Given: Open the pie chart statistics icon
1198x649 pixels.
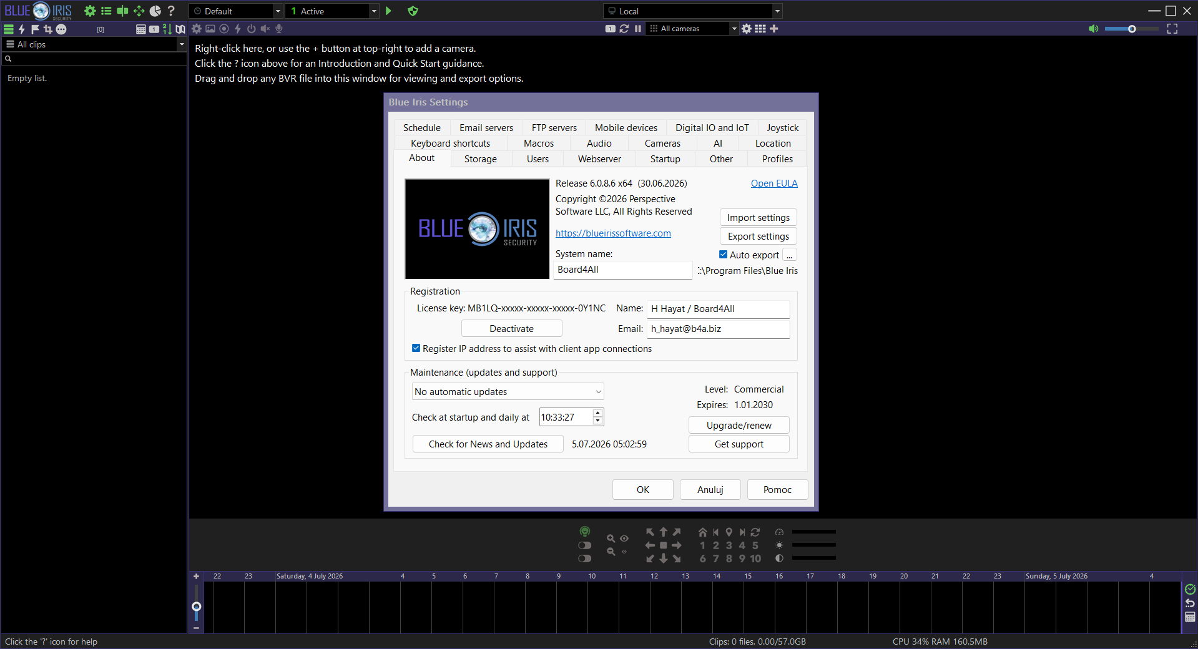Looking at the screenshot, I should (x=155, y=11).
